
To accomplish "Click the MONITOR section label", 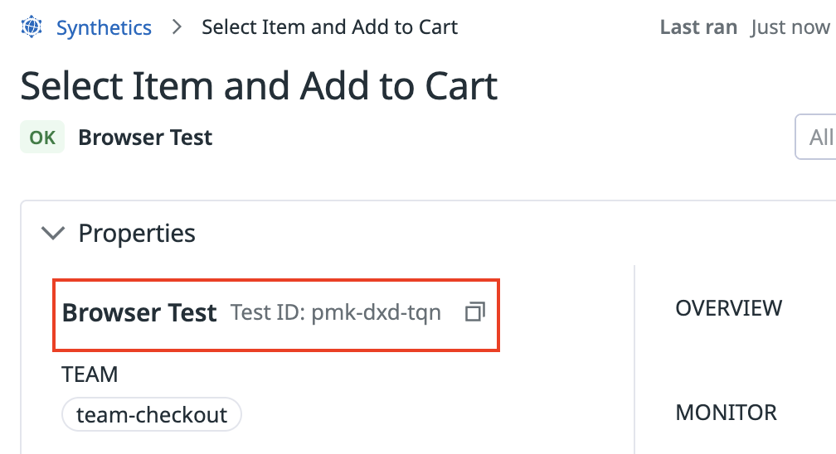I will click(x=727, y=413).
